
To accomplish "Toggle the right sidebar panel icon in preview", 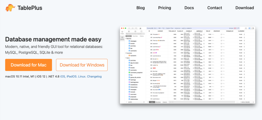I will (253, 28).
